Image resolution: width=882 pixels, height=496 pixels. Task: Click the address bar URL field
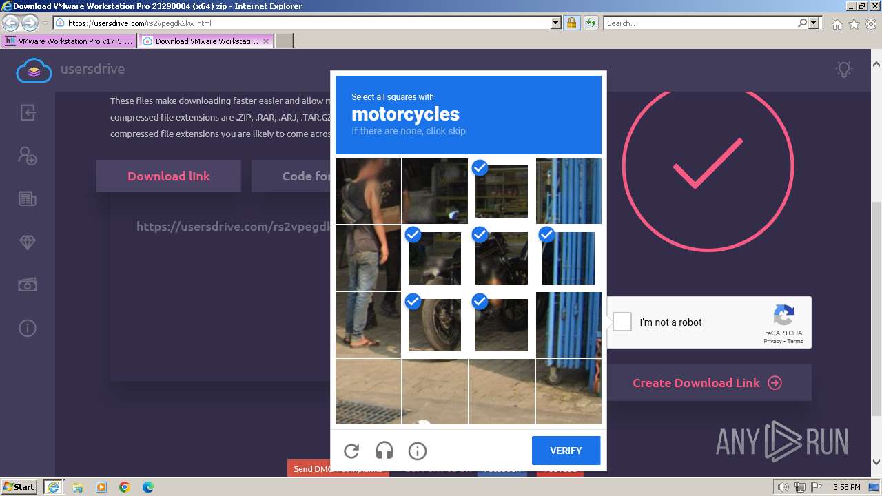pyautogui.click(x=302, y=23)
